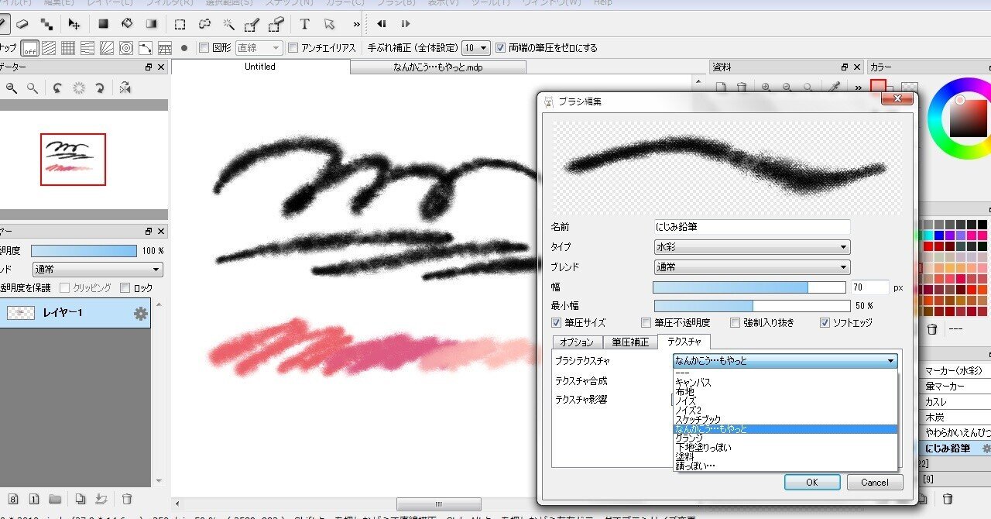The width and height of the screenshot is (991, 519).
Task: Enable the curve snap
Action: point(146,48)
